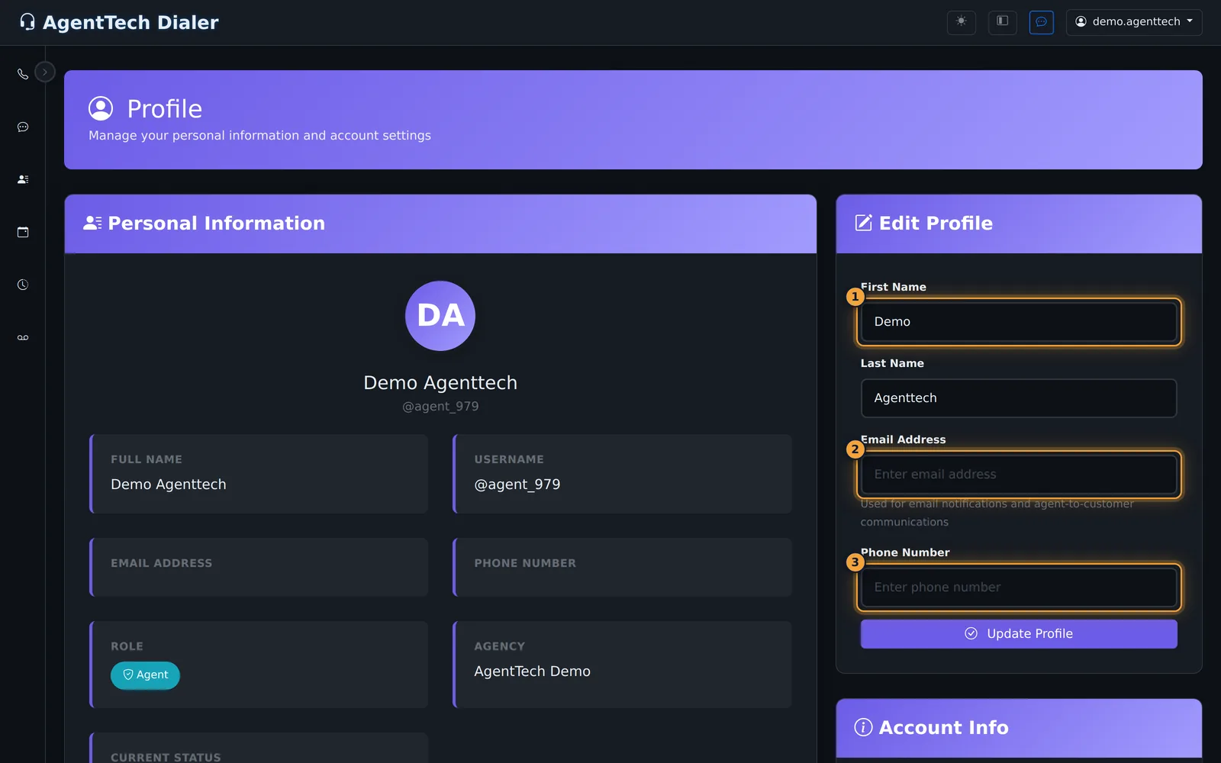Click the profile person icon beside Profile heading
The image size is (1221, 763).
[101, 108]
